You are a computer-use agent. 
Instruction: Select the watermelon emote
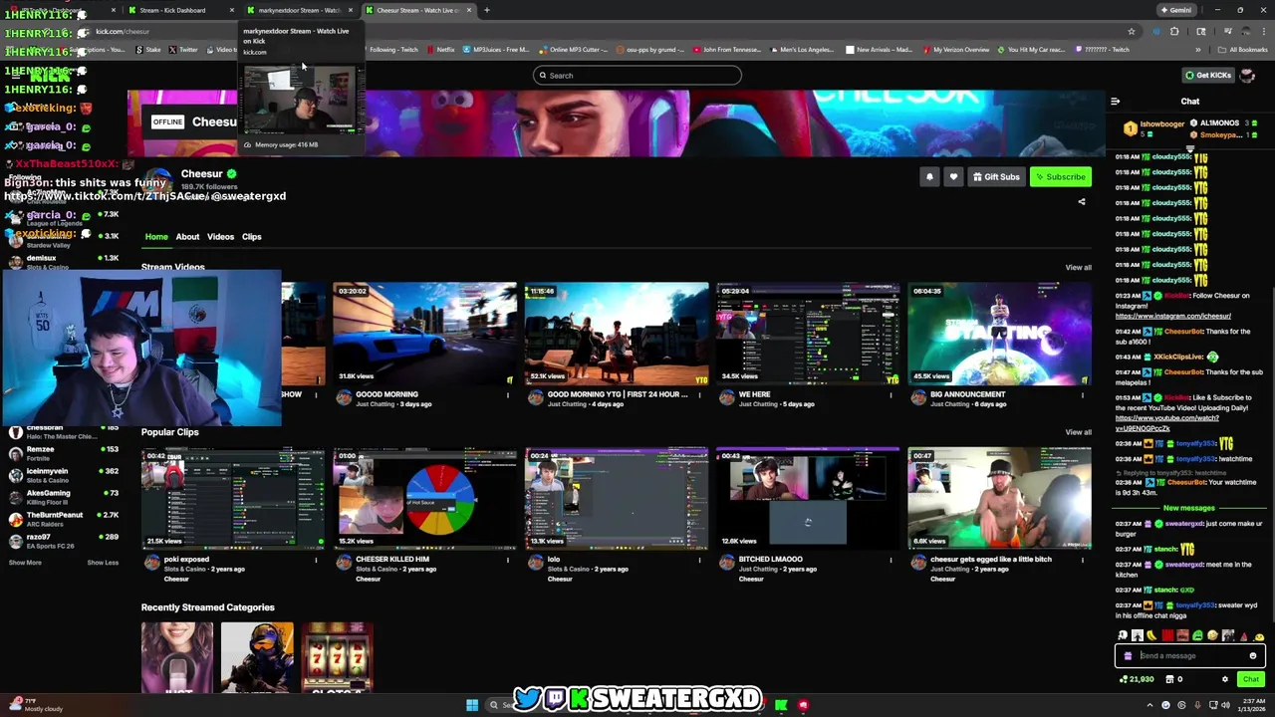tap(1243, 635)
